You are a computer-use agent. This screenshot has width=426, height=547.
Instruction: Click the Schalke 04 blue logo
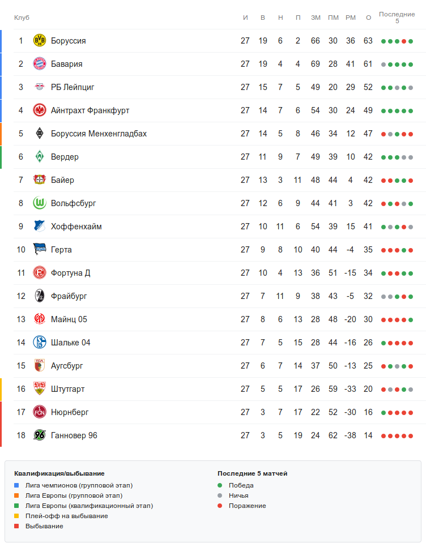pyautogui.click(x=39, y=343)
